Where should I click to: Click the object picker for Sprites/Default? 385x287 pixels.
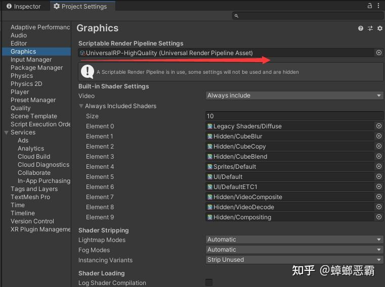click(379, 166)
